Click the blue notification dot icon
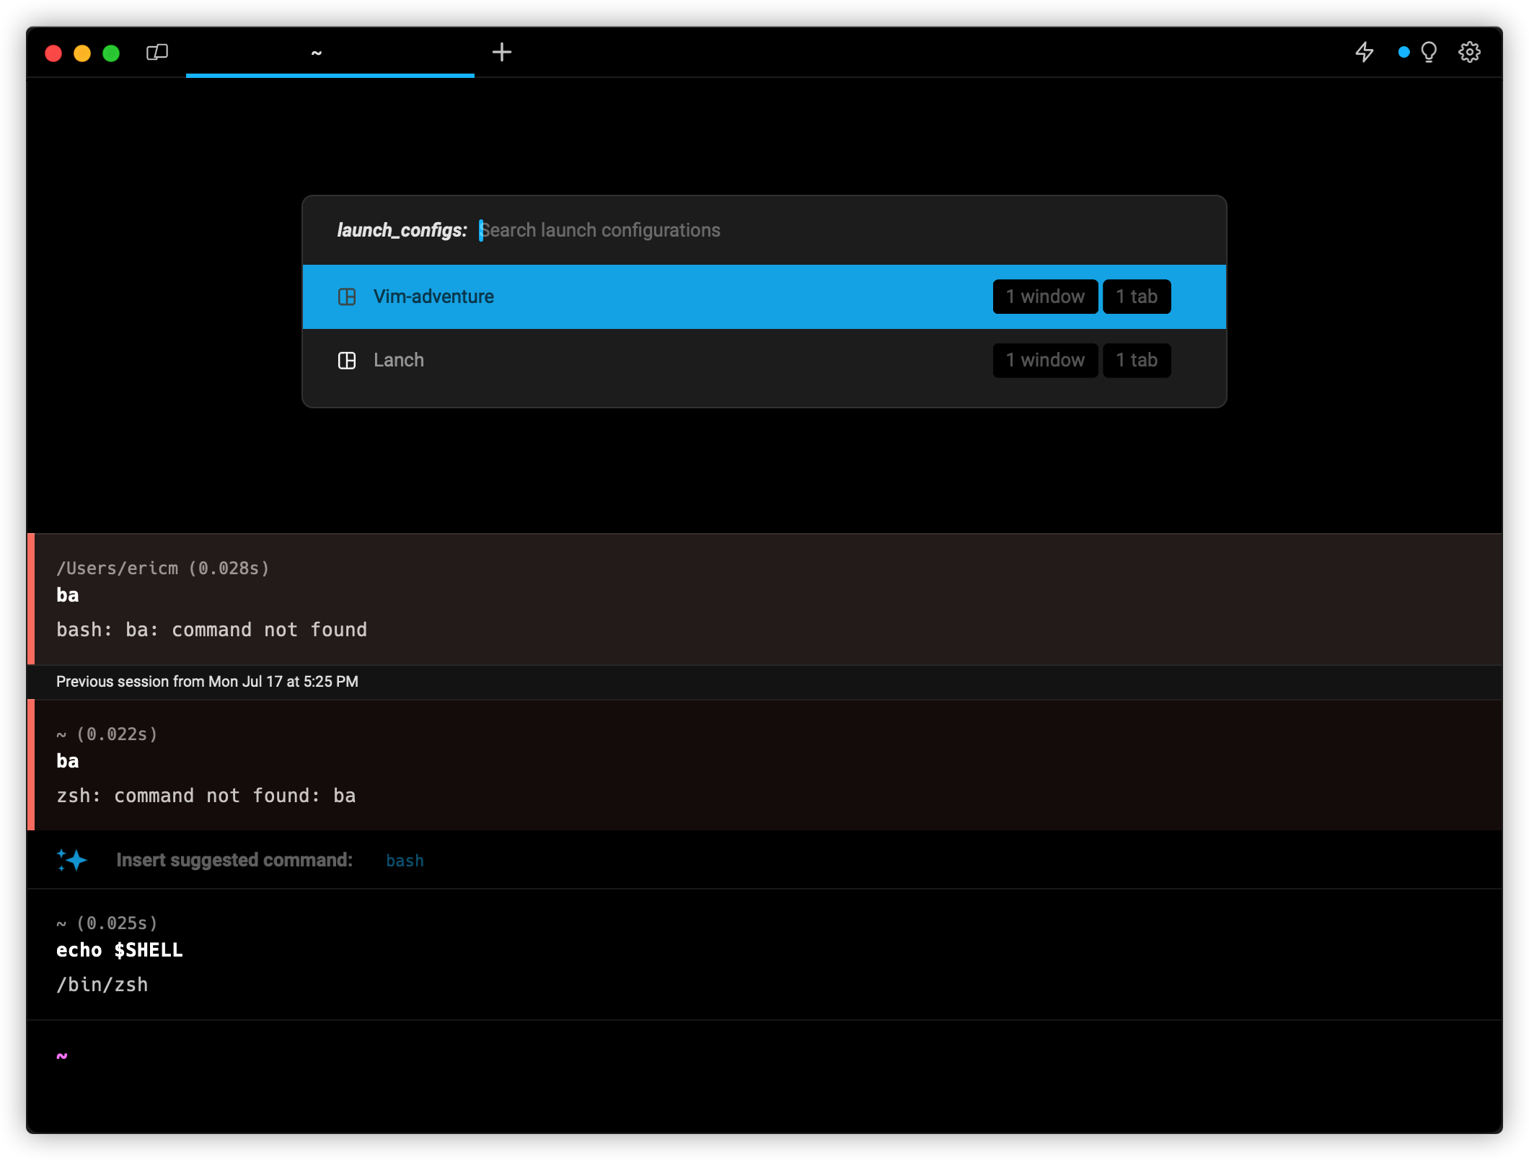The height and width of the screenshot is (1160, 1529). coord(1403,52)
